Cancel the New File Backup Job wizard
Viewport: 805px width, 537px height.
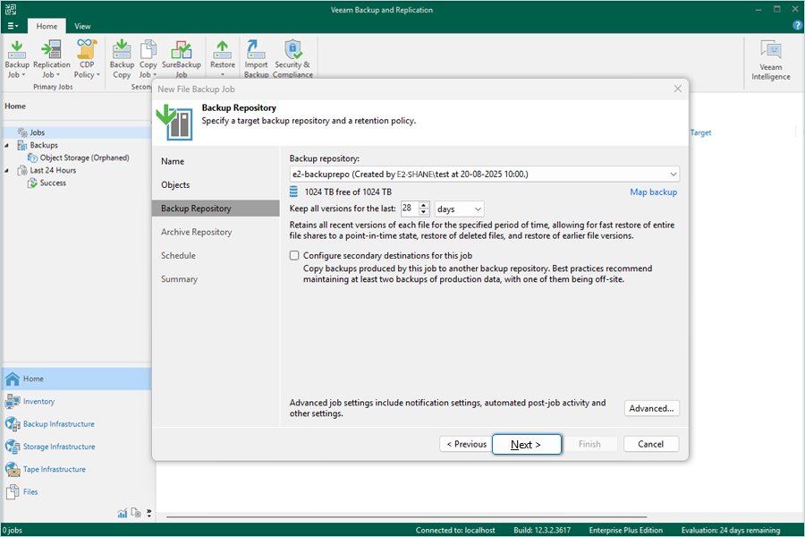(x=651, y=444)
